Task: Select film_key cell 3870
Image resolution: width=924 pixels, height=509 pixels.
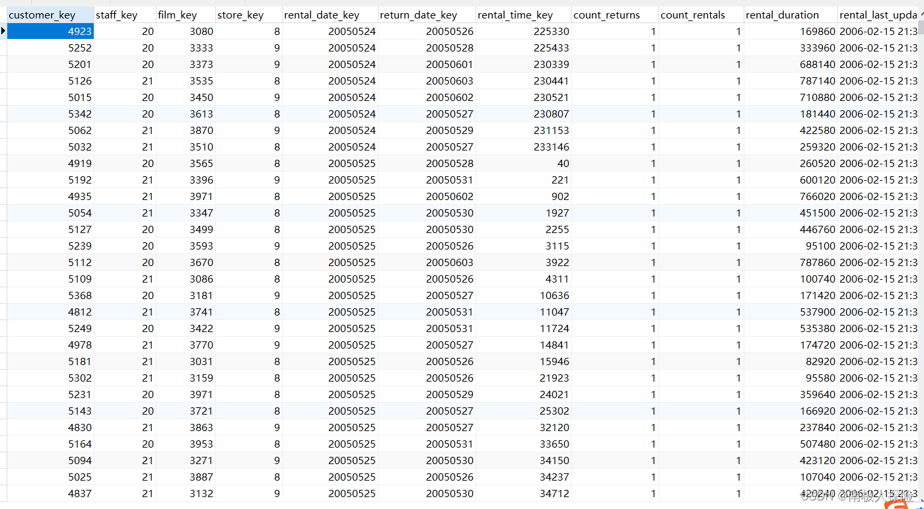Action: click(x=186, y=130)
